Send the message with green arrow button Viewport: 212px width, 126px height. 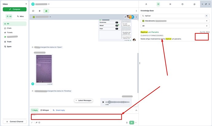point(132,122)
